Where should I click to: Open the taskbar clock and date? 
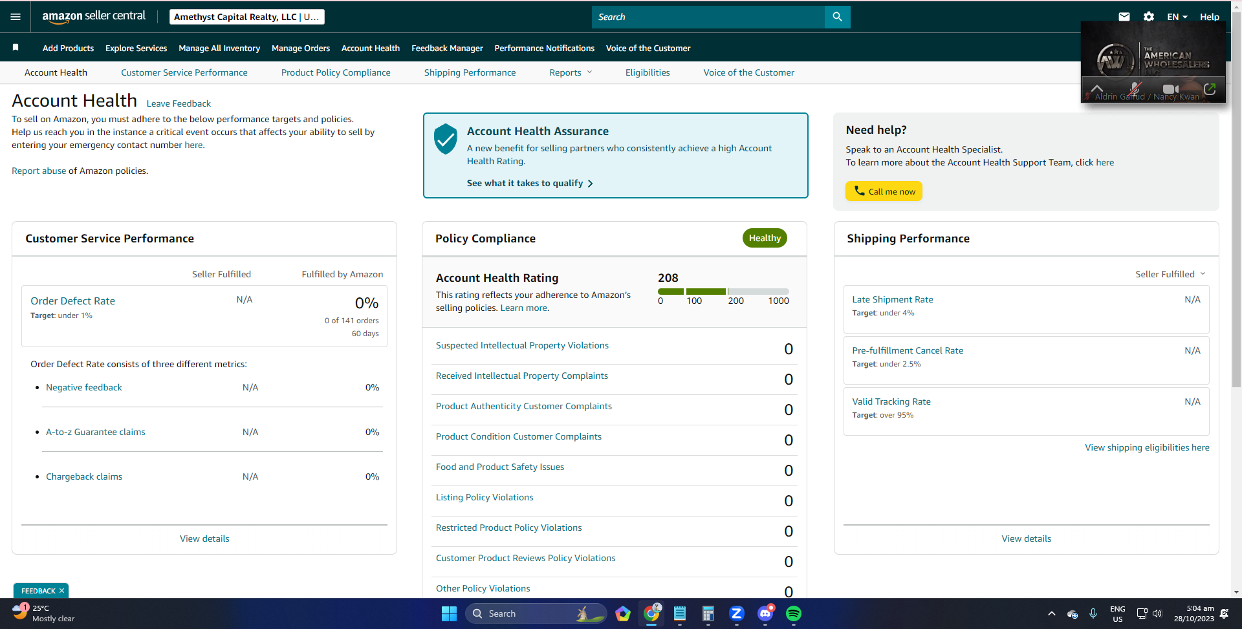pyautogui.click(x=1193, y=613)
